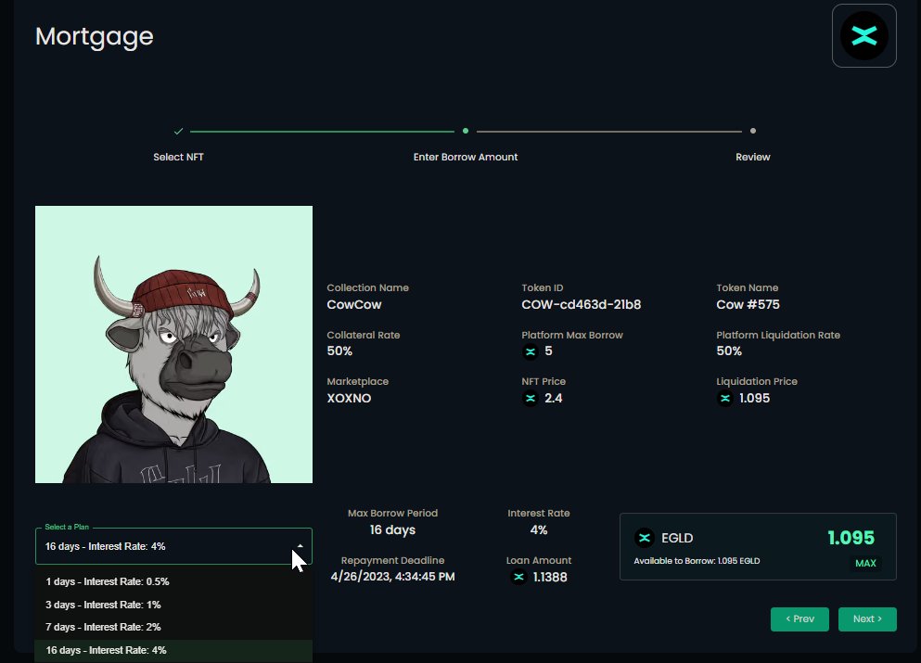The image size is (921, 663).
Task: Click NFT Price value 2.4
Action: point(554,398)
